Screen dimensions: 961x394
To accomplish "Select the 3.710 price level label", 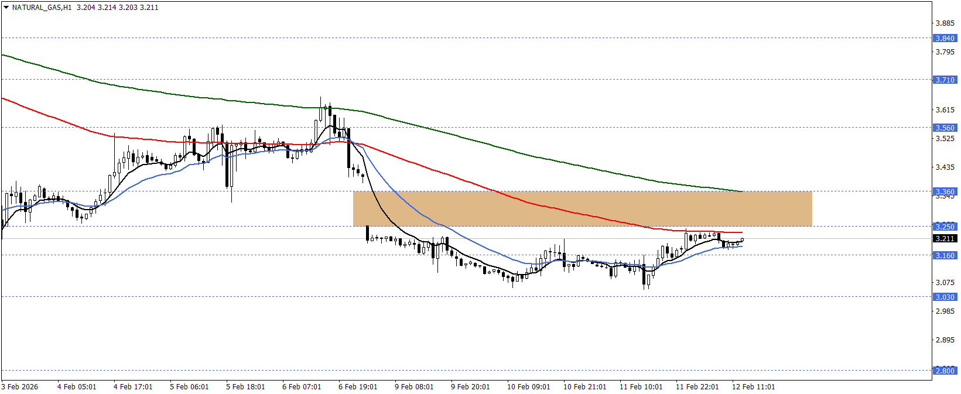I will point(944,80).
